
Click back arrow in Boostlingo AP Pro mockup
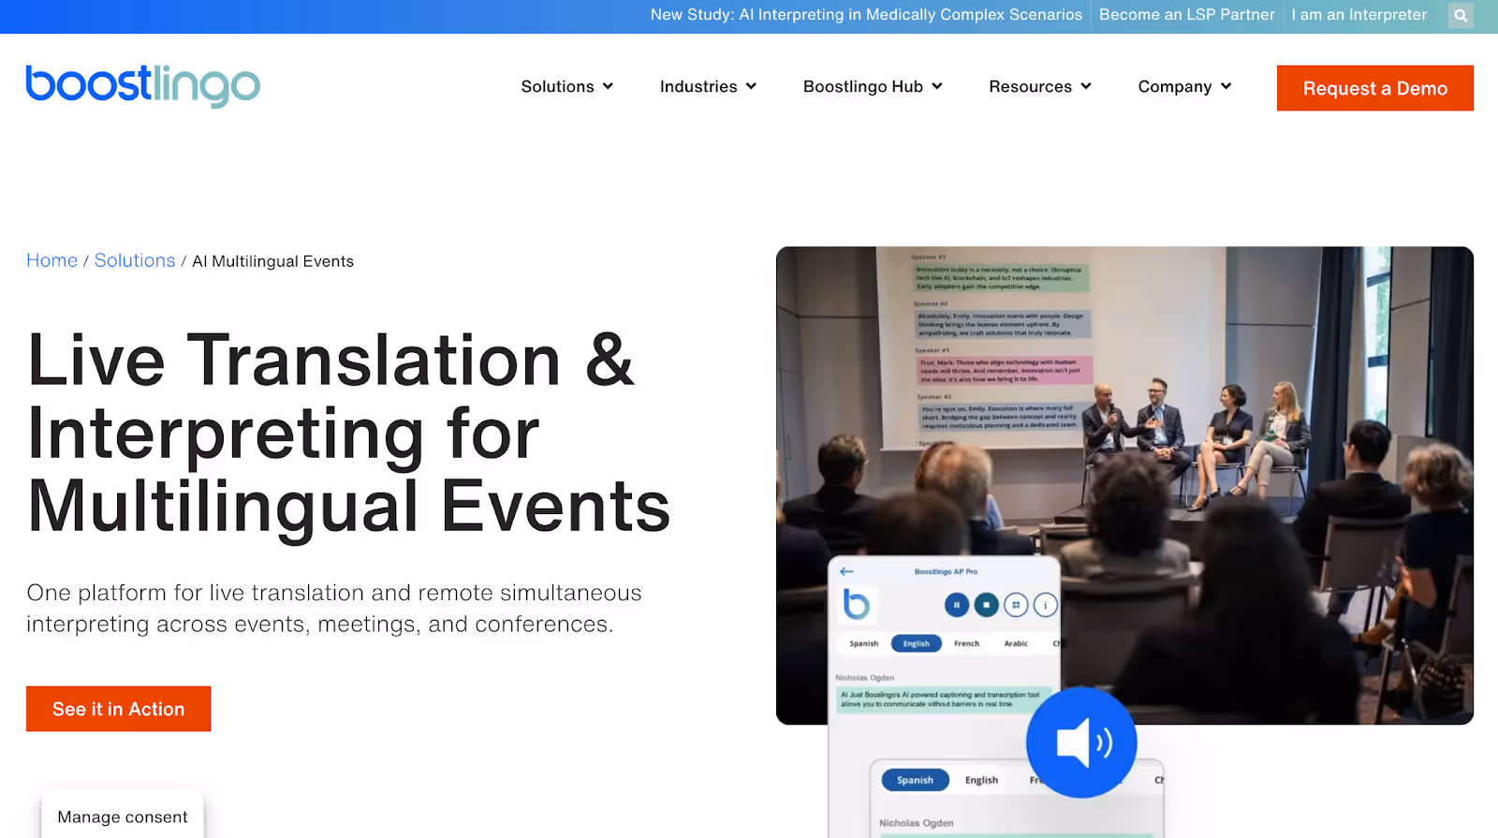[846, 571]
